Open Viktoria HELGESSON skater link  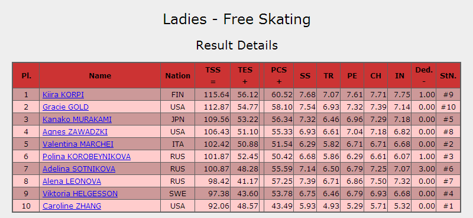coord(80,194)
